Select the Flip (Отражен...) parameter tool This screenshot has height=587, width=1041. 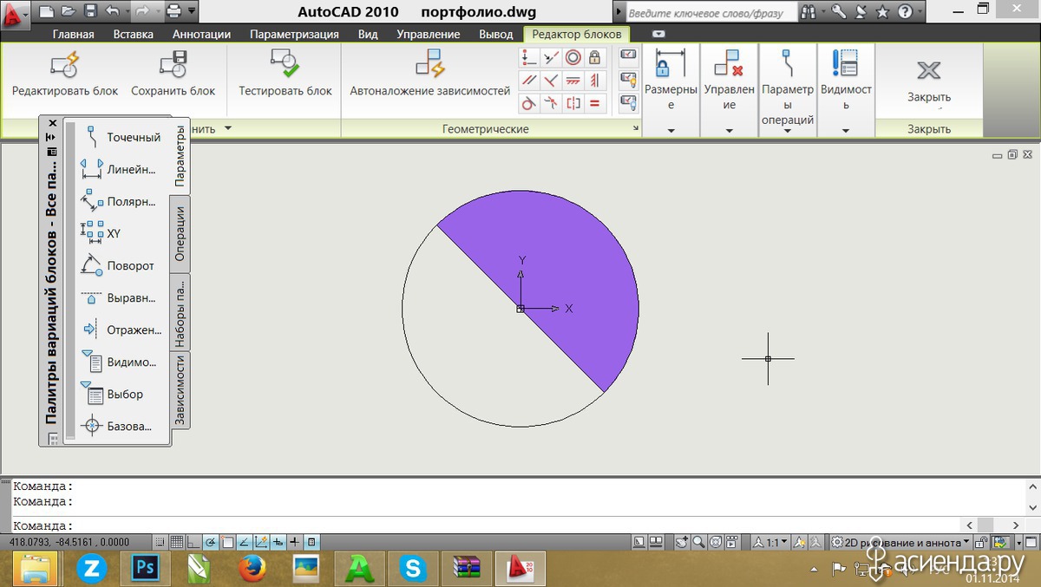(x=121, y=329)
